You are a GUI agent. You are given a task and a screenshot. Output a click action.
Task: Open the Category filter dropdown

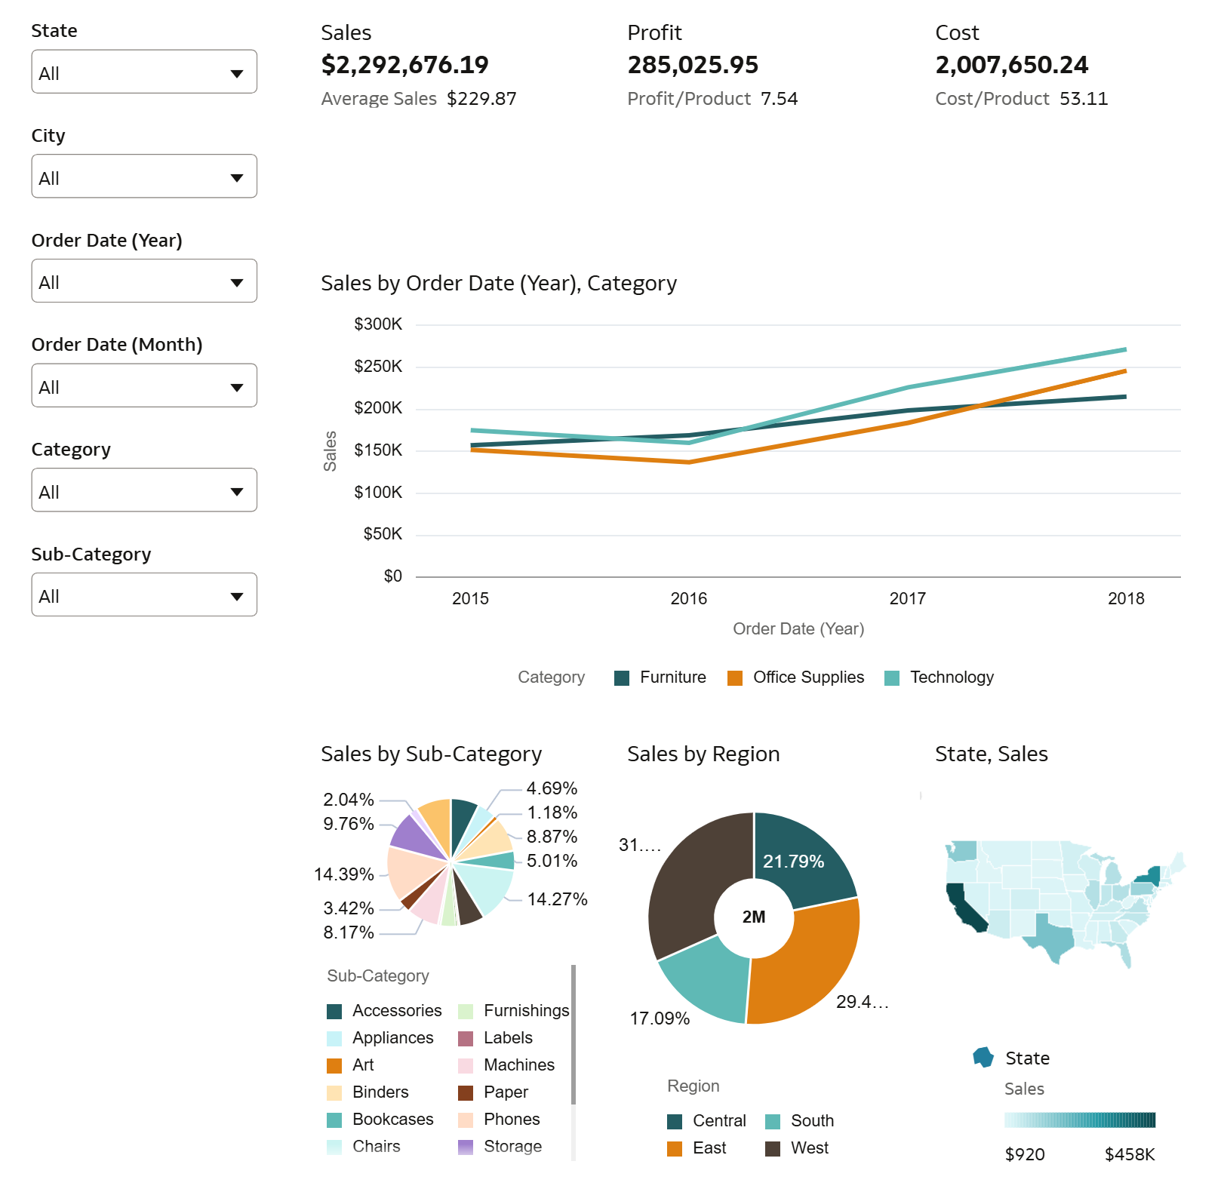tap(144, 490)
